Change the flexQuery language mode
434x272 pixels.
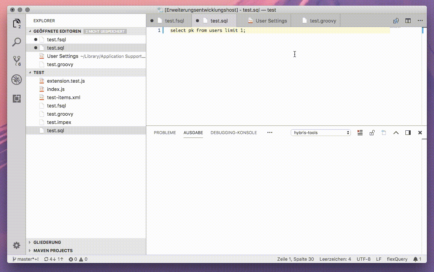[397, 259]
